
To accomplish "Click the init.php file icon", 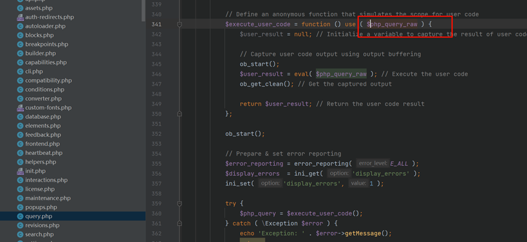I will click(x=20, y=171).
